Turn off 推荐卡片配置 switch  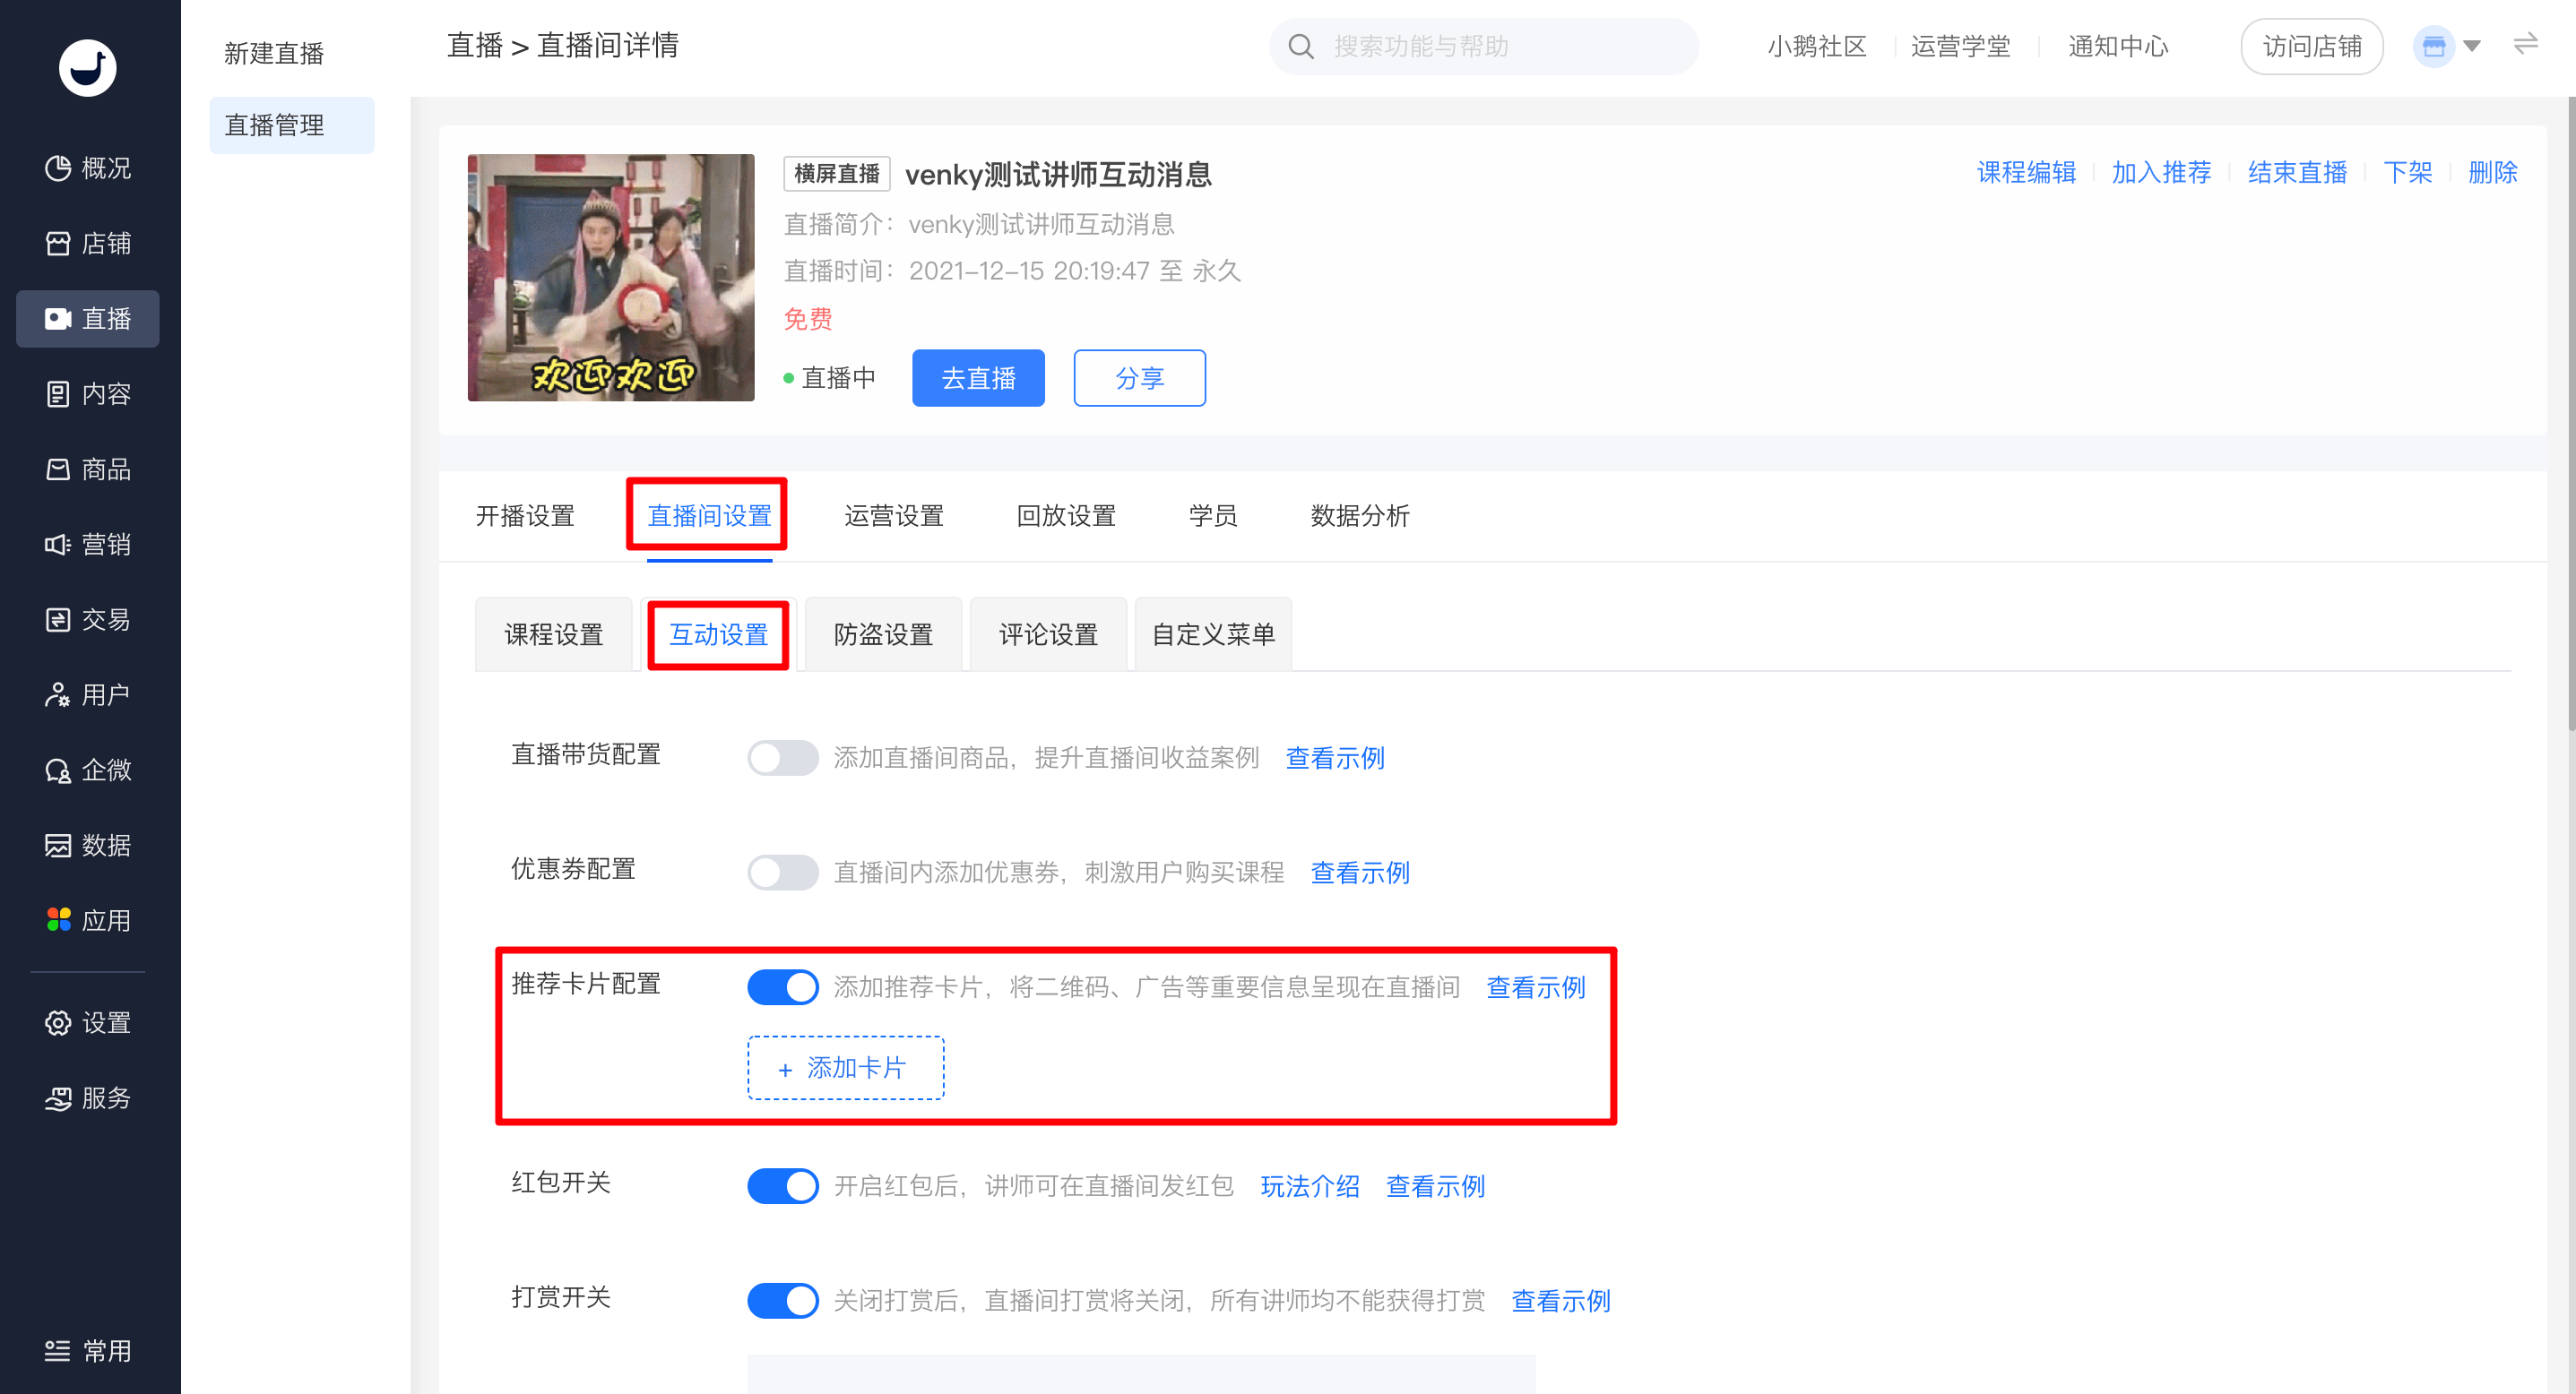[x=783, y=987]
